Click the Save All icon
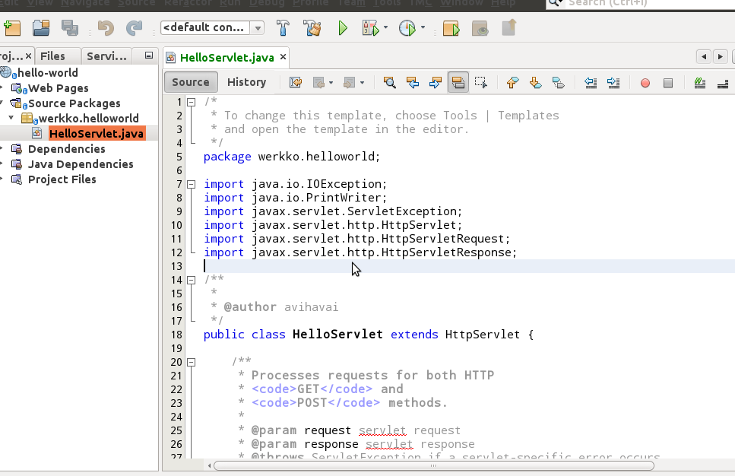Screen dimensions: 735x476 coord(70,28)
